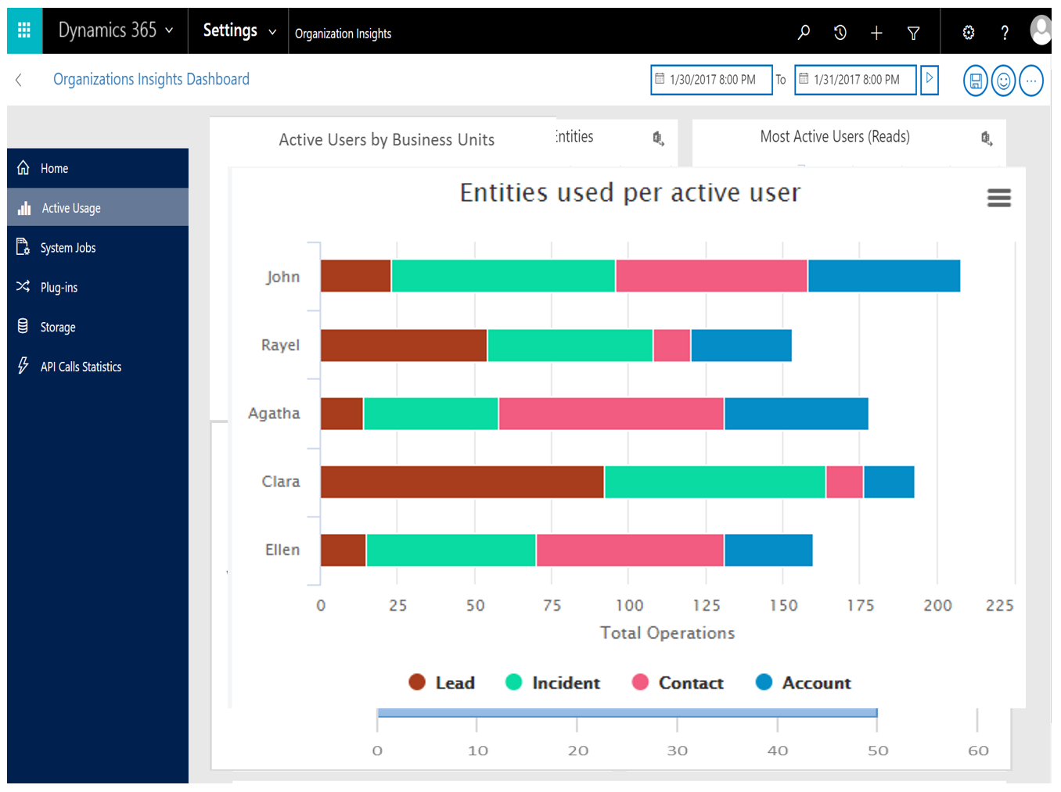
Task: Navigate back via Organizations Insights Dashboard link
Action: coord(150,79)
